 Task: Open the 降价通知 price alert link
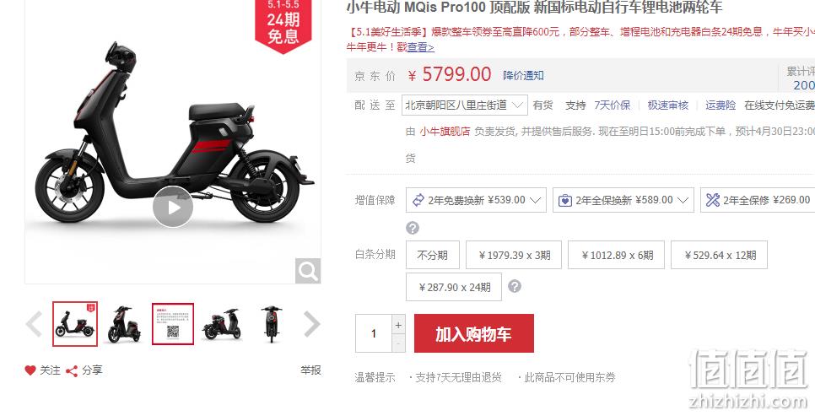pyautogui.click(x=523, y=75)
